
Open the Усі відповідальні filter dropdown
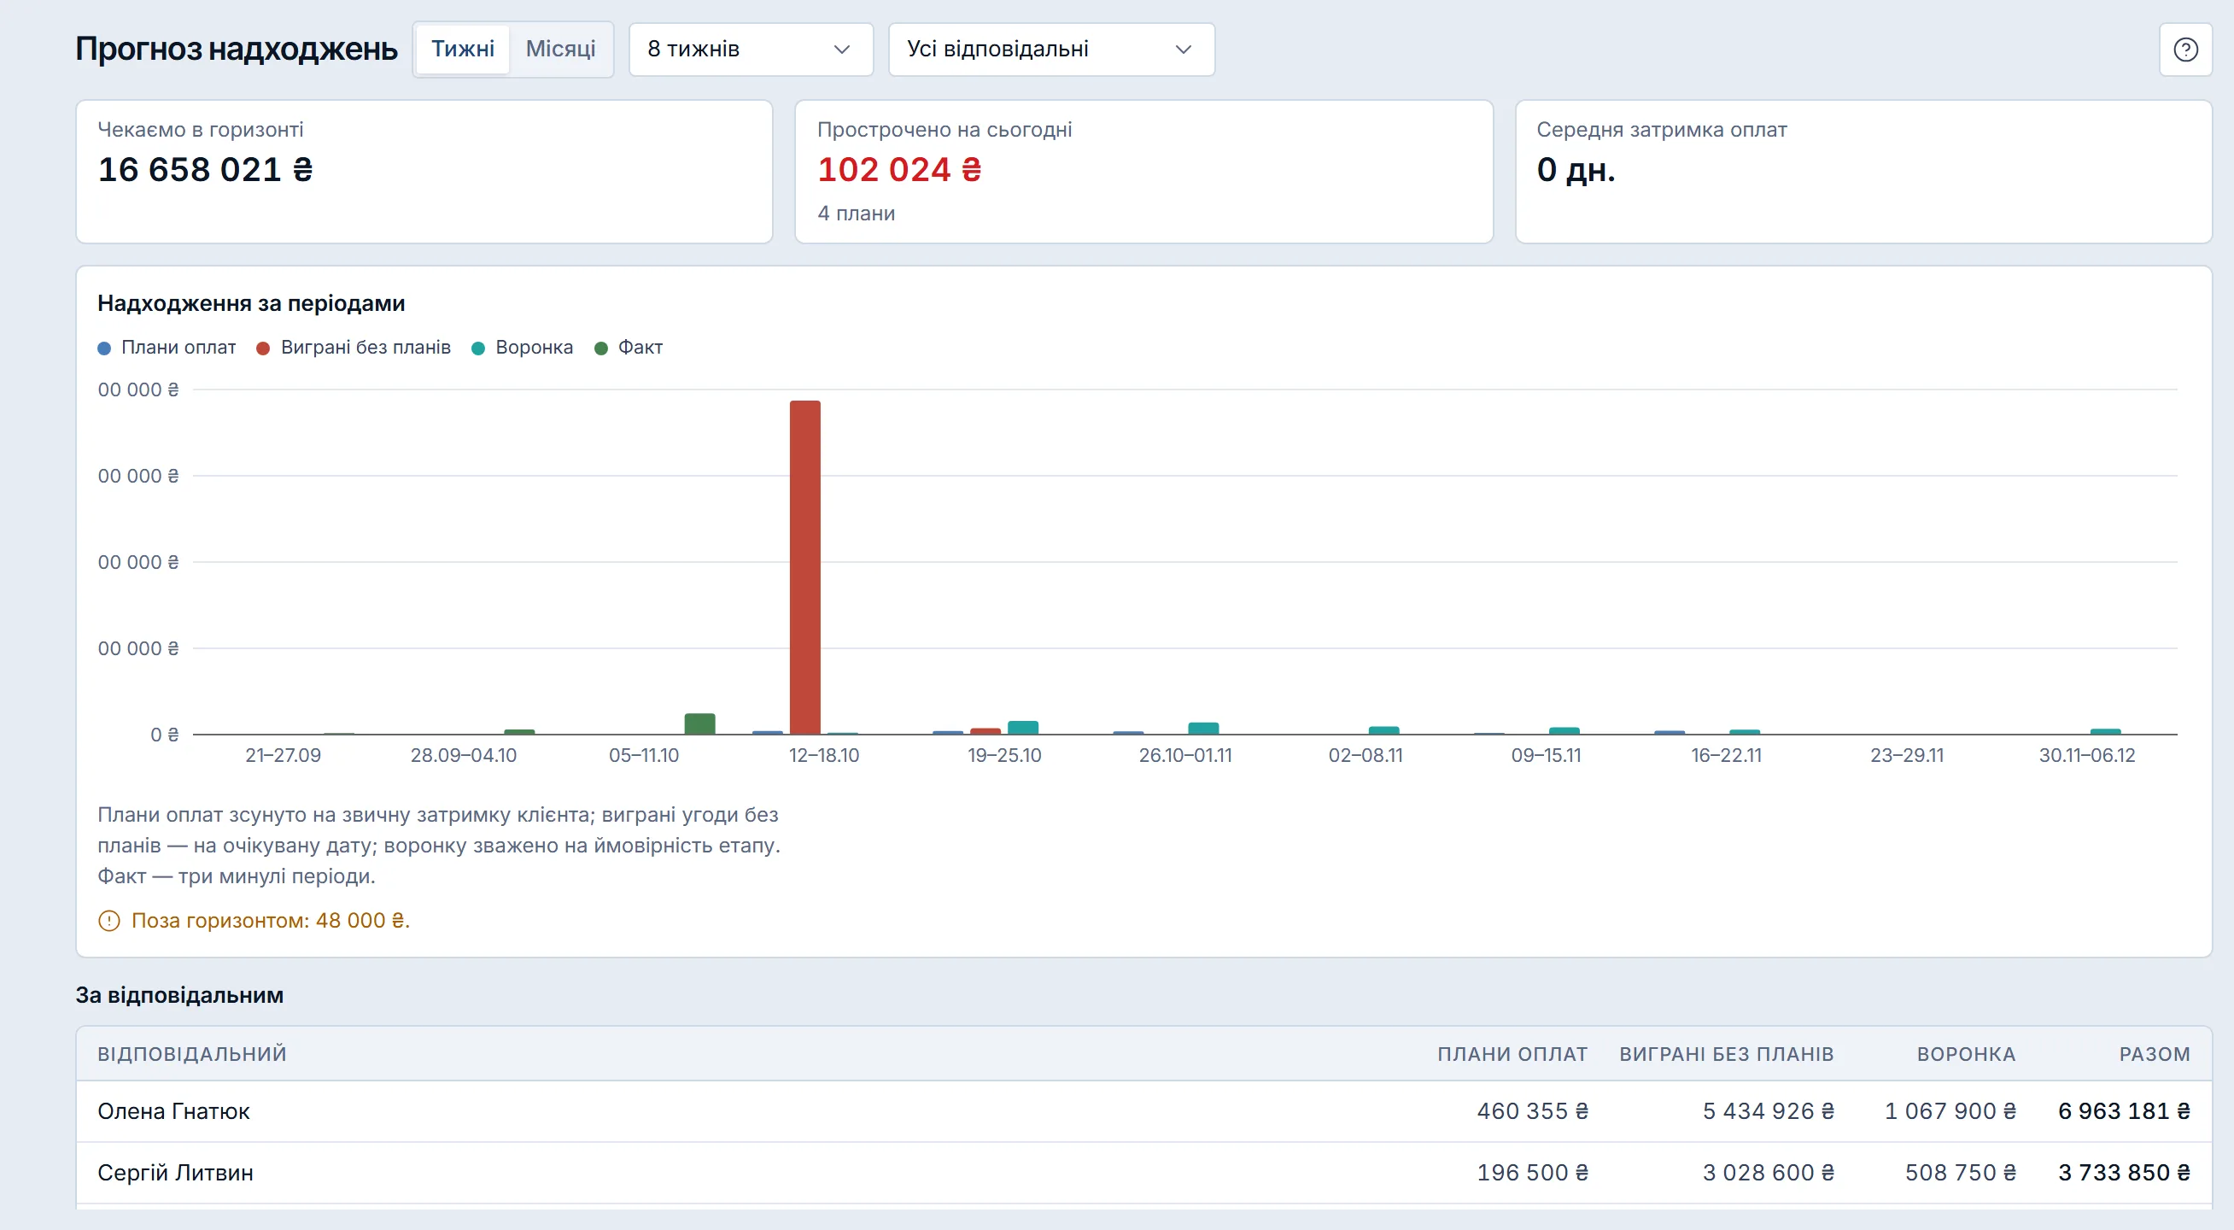click(1051, 50)
